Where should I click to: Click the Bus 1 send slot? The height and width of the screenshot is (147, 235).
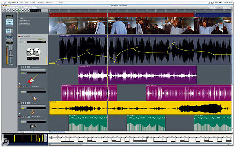tap(8, 30)
